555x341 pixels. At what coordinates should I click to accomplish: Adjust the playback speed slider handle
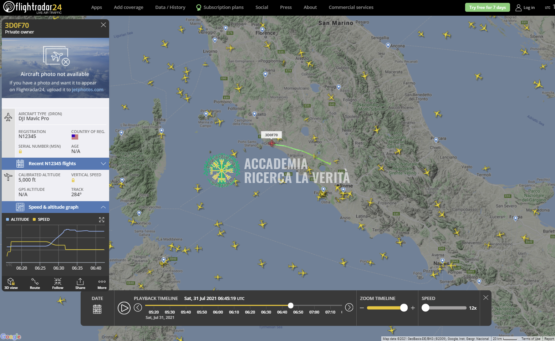[426, 308]
